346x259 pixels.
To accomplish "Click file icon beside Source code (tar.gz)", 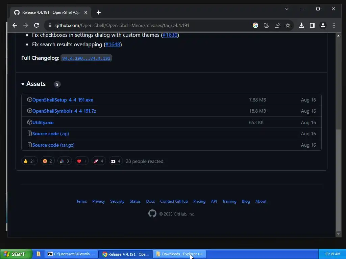I will pyautogui.click(x=30, y=145).
